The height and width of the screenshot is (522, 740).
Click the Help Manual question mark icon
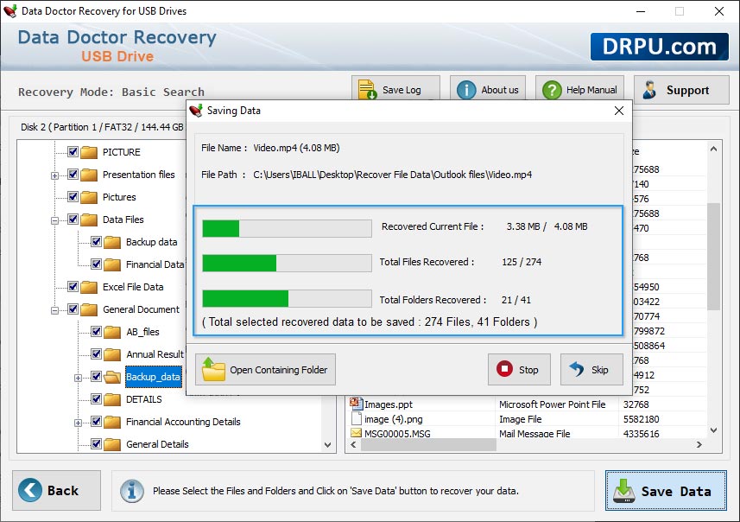click(552, 90)
